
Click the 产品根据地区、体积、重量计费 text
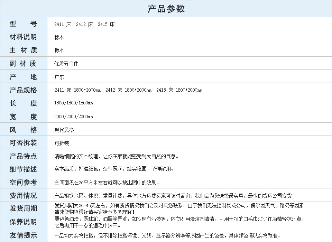173,196
